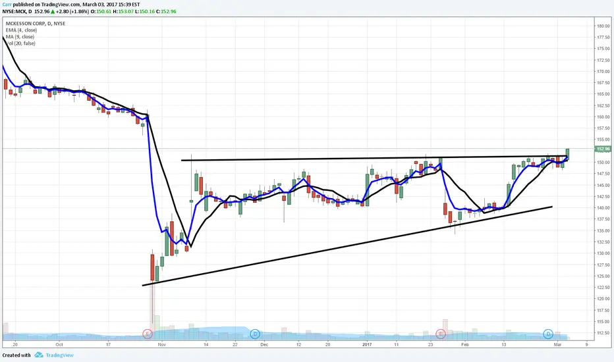
Task: Click the 12 date axis label
Action: tap(299, 345)
